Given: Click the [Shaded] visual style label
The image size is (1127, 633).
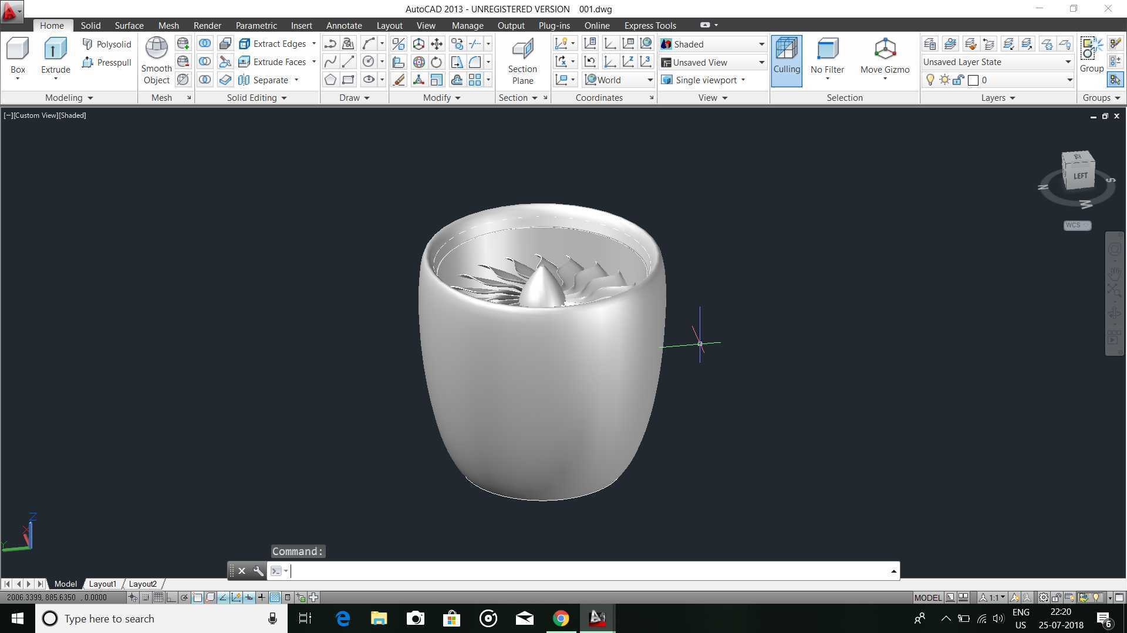Looking at the screenshot, I should pos(72,115).
